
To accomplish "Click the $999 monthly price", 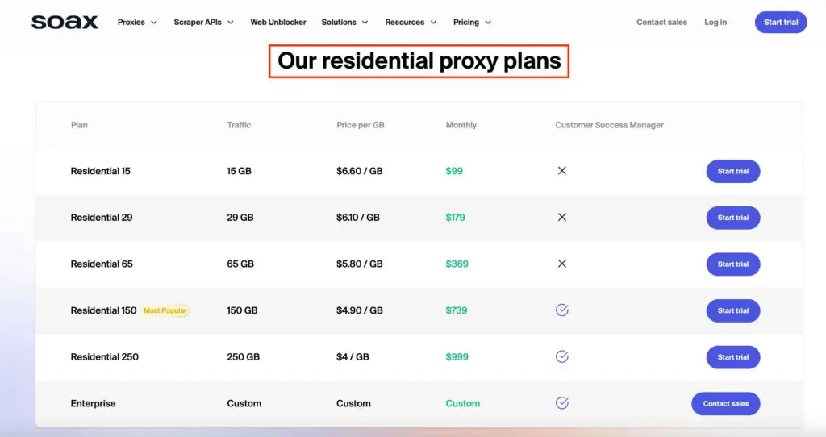I will pos(457,357).
